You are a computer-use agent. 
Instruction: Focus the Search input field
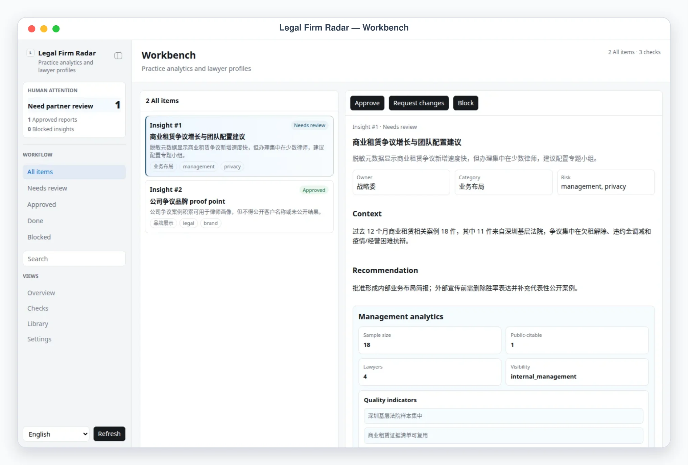(x=74, y=259)
